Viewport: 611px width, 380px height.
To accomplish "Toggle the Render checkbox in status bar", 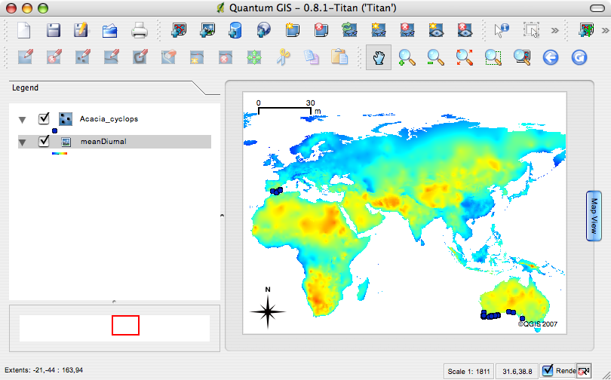I will coord(548,370).
